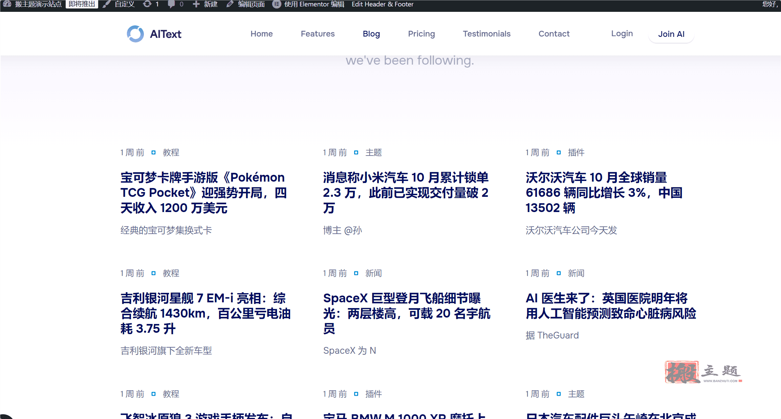Viewport: 781px width, 419px height.
Task: Click the excerpt text SpaceX 为 N
Action: click(350, 350)
